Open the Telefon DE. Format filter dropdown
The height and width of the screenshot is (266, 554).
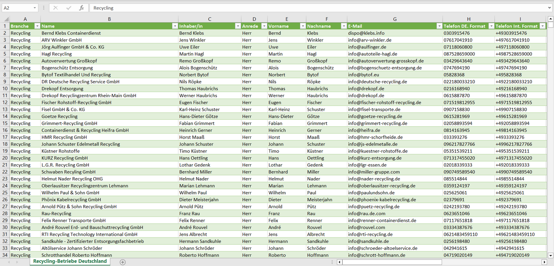point(490,26)
